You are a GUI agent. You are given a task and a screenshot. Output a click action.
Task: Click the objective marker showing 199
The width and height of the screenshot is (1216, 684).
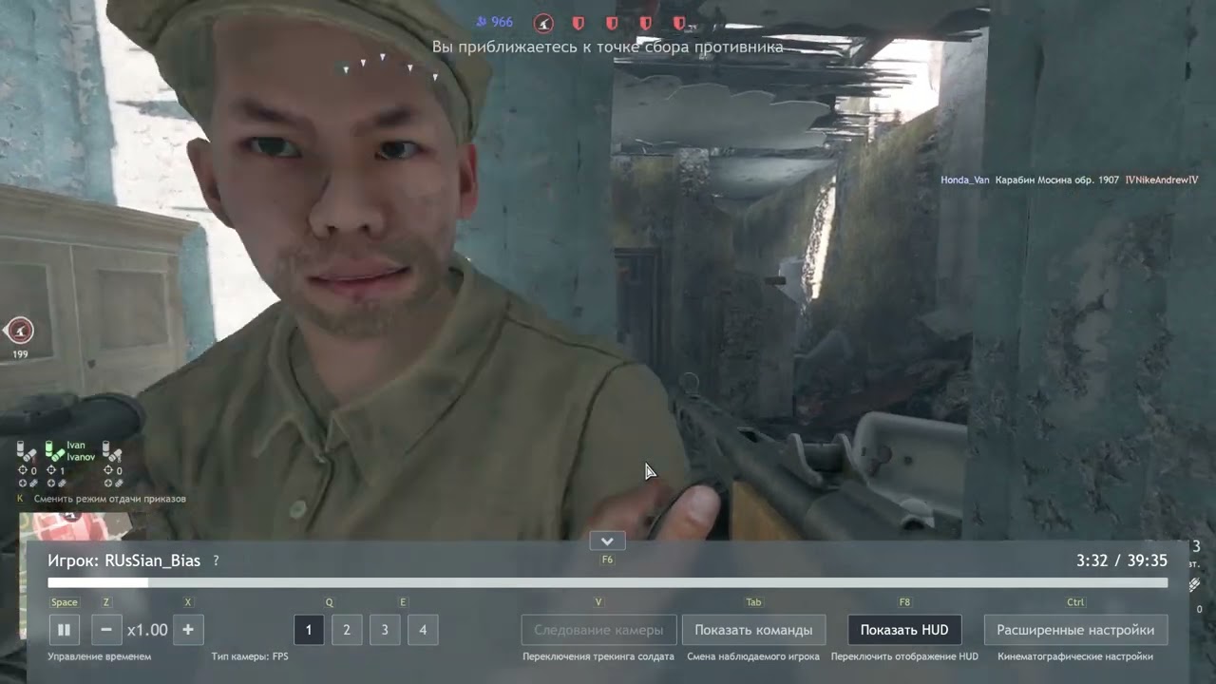(x=19, y=331)
